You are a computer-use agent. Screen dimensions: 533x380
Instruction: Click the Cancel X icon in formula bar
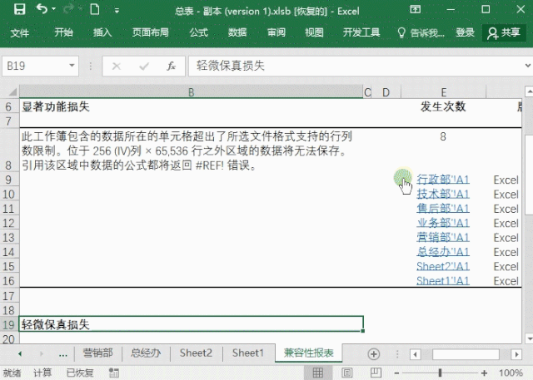tap(117, 66)
